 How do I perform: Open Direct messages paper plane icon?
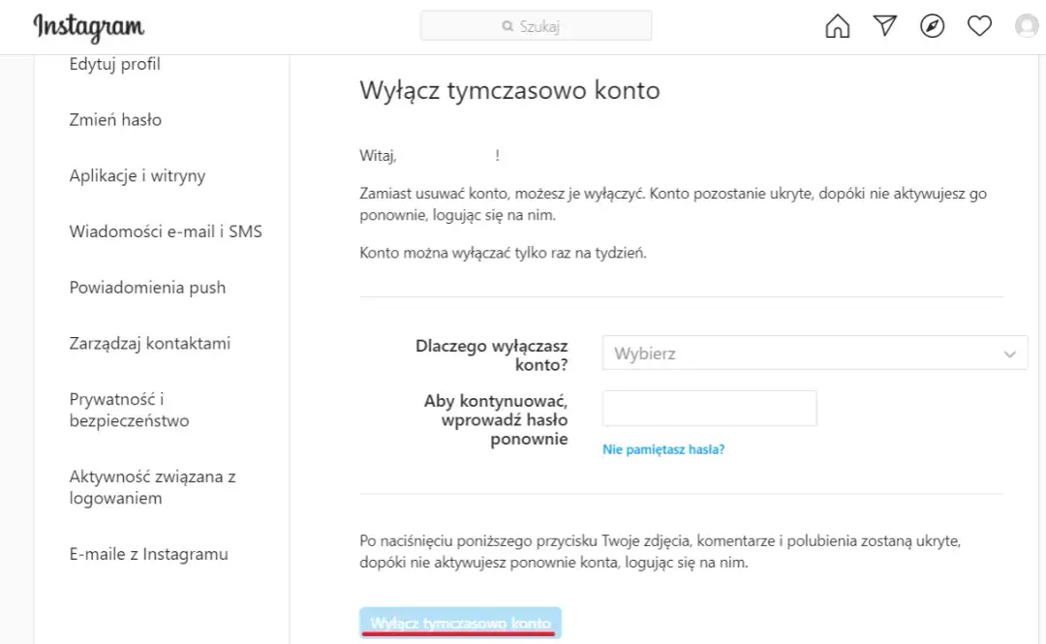(x=884, y=25)
